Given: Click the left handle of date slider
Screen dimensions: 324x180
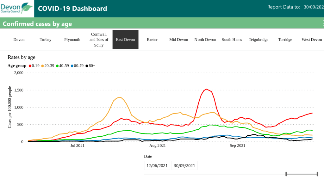Looking at the screenshot, I should click(x=286, y=174).
